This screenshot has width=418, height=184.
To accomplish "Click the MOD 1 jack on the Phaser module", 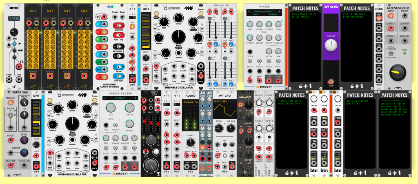I will point(250,71).
